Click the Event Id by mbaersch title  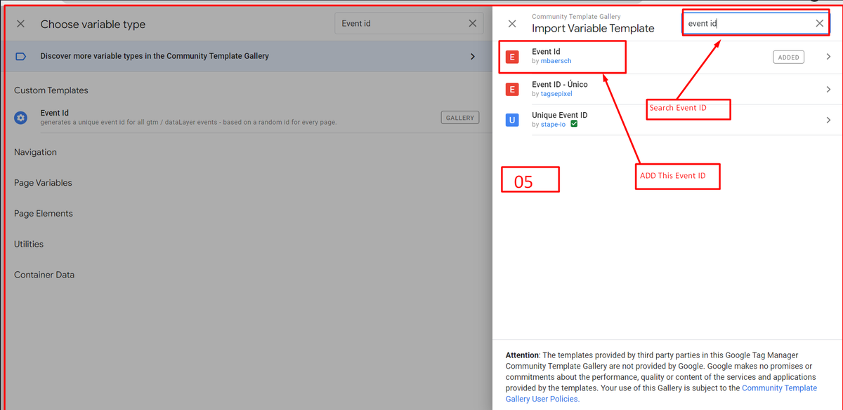point(546,52)
